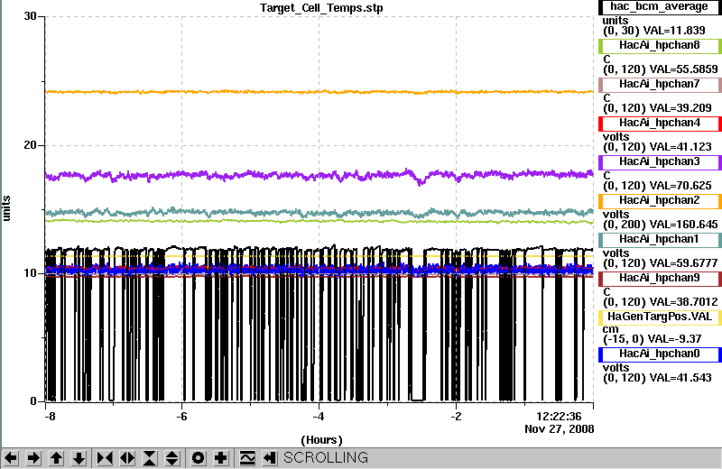The height and width of the screenshot is (469, 722).
Task: Click the Nov 27, 2008 date label
Action: pyautogui.click(x=559, y=429)
